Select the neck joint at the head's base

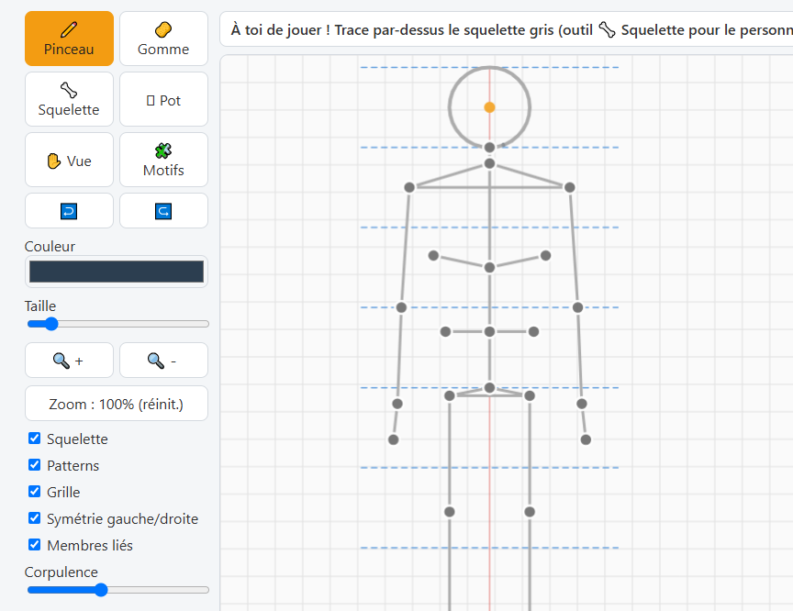489,148
